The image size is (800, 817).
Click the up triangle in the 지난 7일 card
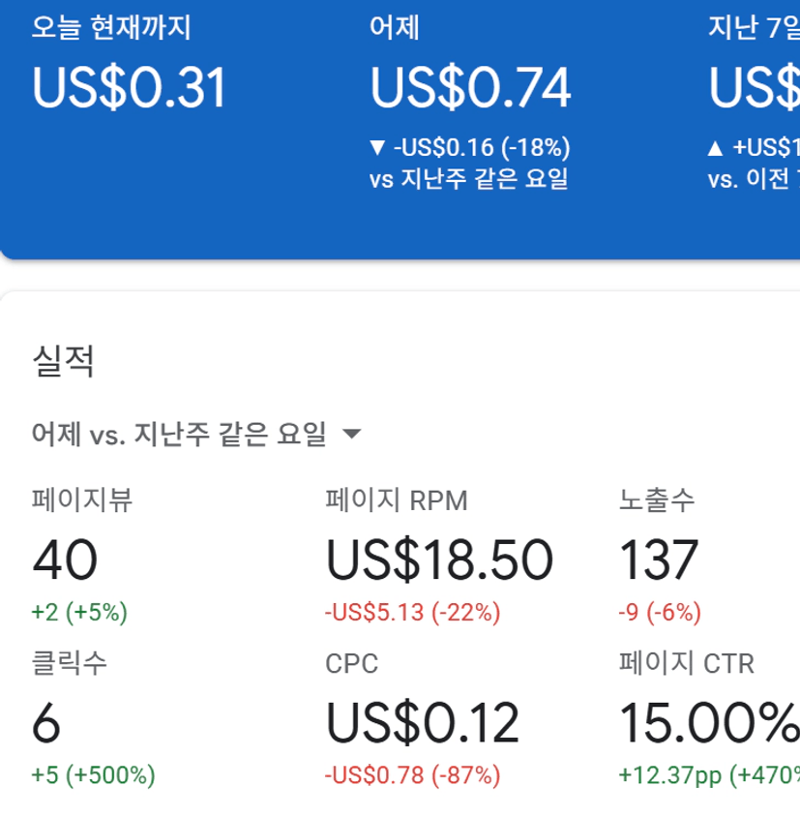point(716,148)
